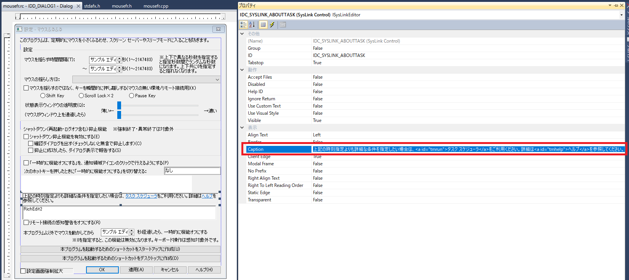Open マウスの揺らし方 combo box
This screenshot has height=280, width=629.
click(146, 79)
